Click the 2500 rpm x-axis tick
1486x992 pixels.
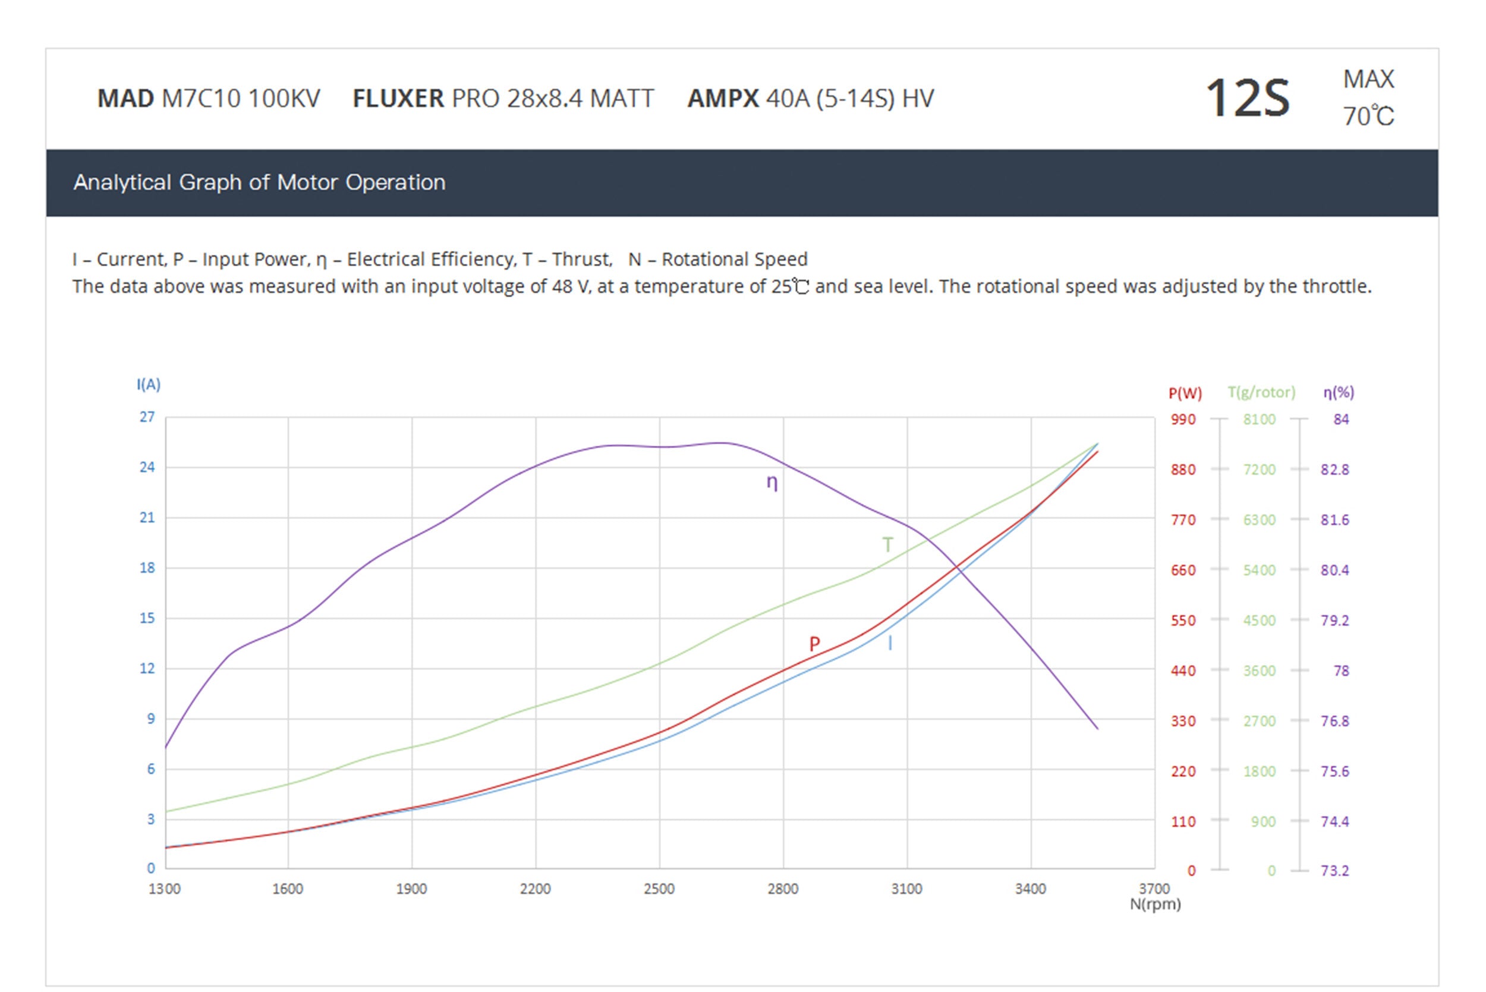click(659, 889)
